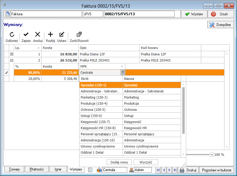Select Oddział 1 Detal entry
The image size is (237, 176).
(130, 152)
